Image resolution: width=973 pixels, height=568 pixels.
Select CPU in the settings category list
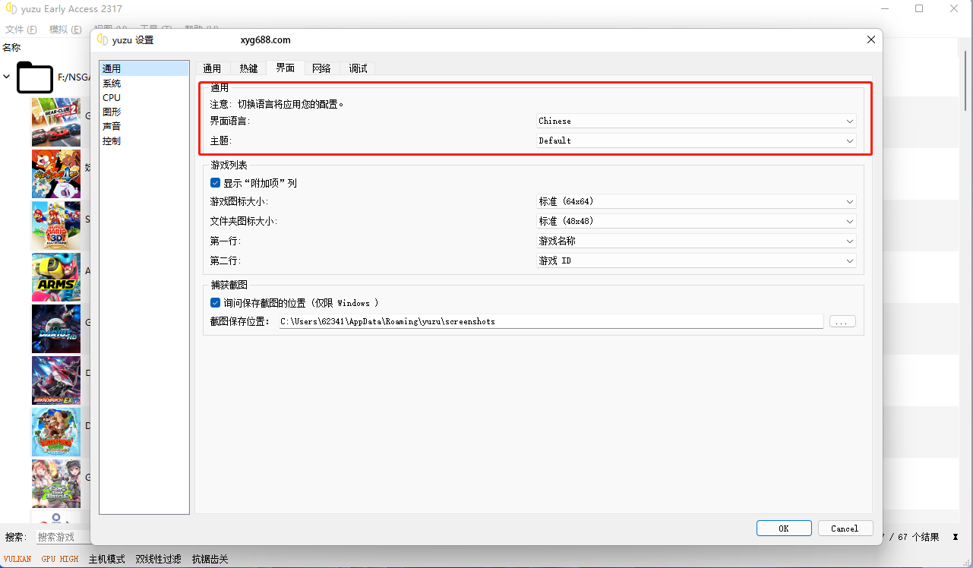(144, 98)
